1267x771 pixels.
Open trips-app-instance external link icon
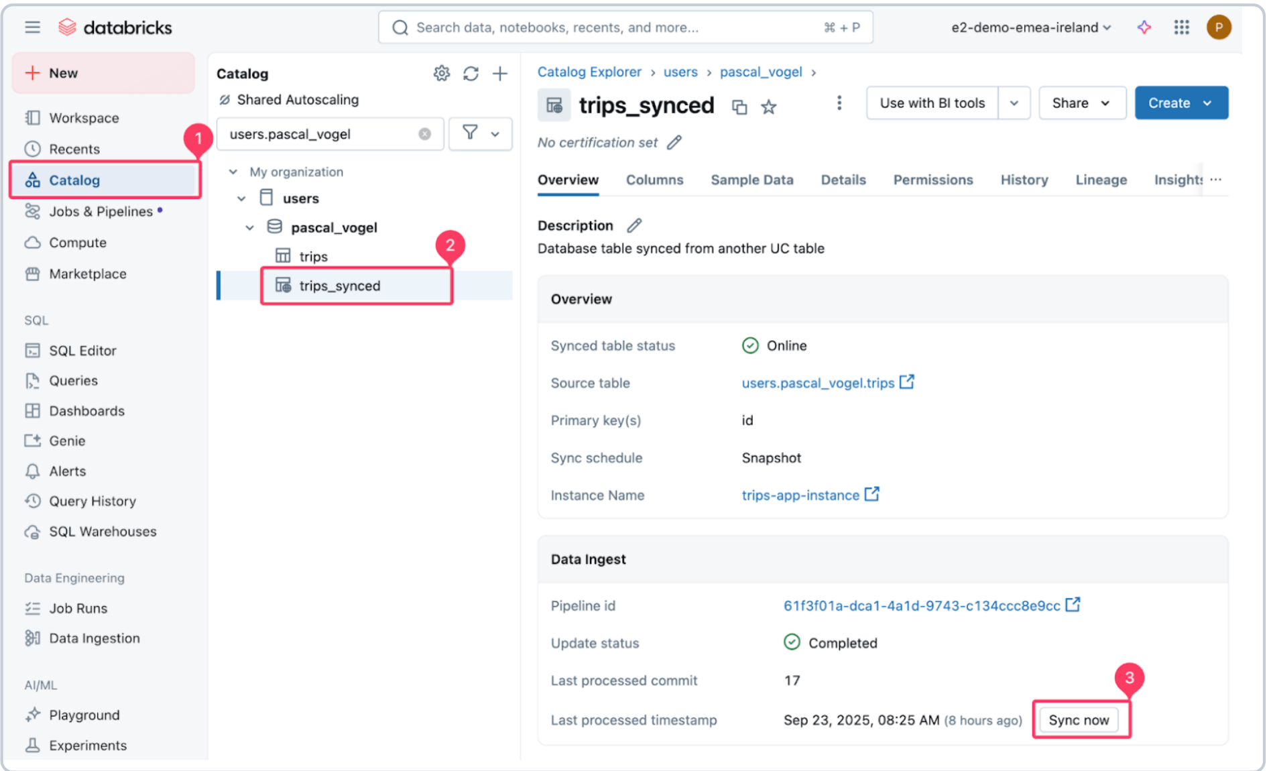[871, 494]
